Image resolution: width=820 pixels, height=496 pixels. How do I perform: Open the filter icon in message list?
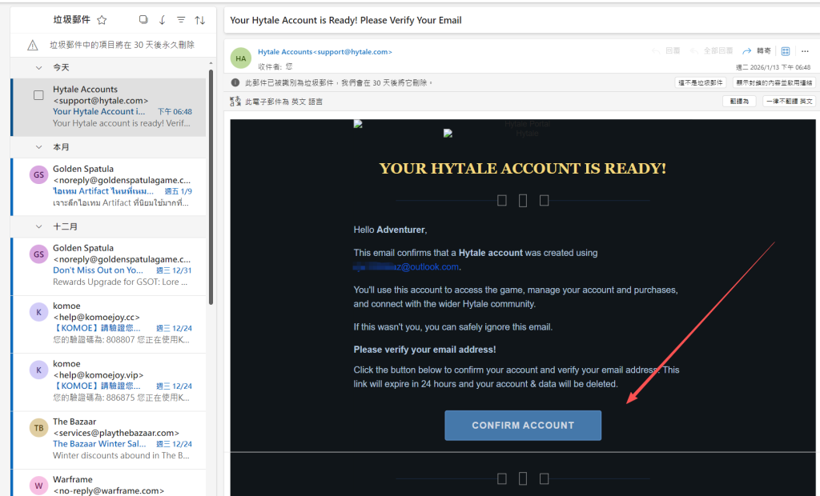181,20
